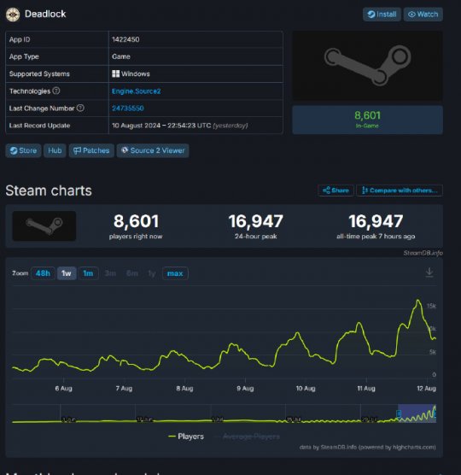Open Compare with others chooser
This screenshot has height=475, width=461.
[x=400, y=191]
